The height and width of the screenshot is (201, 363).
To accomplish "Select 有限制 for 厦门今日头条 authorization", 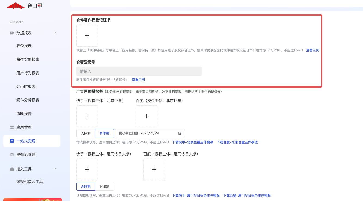I will (x=105, y=187).
